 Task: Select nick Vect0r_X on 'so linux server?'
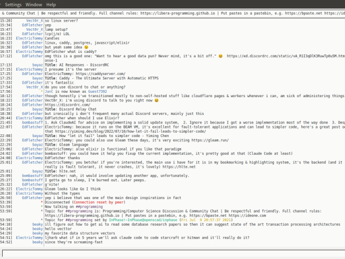pos(34,21)
